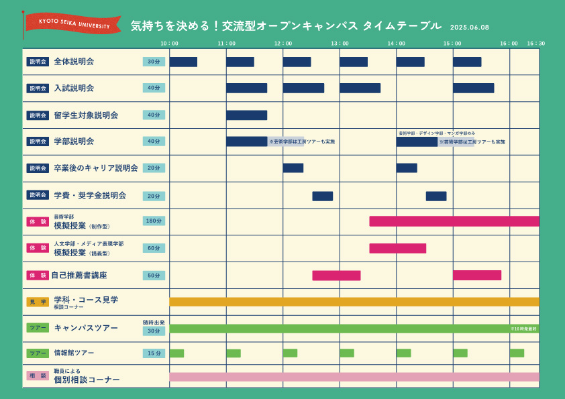The image size is (565, 399).
Task: Click the Kyoto Seika University flag logo
Action: click(x=72, y=23)
